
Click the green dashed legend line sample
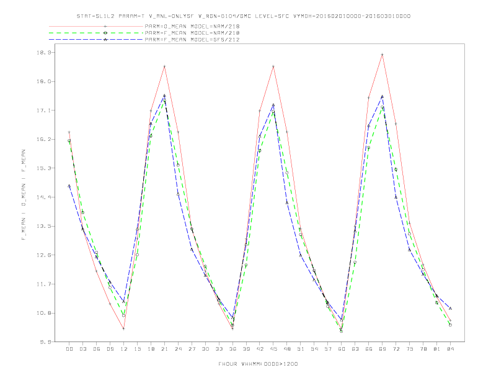(x=96, y=33)
